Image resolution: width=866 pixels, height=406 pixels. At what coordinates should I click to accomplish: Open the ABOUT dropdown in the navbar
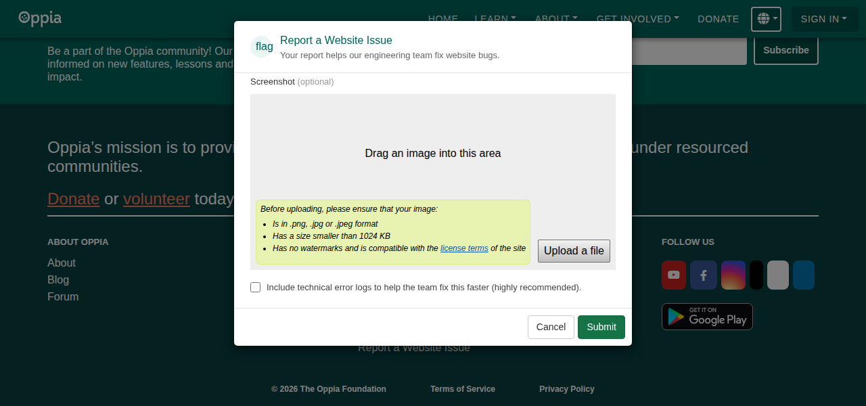[x=556, y=19]
